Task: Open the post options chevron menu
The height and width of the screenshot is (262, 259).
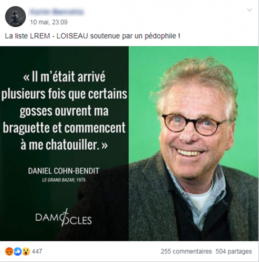Action: (249, 10)
